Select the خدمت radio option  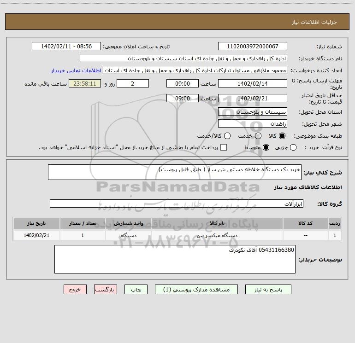coord(258,136)
